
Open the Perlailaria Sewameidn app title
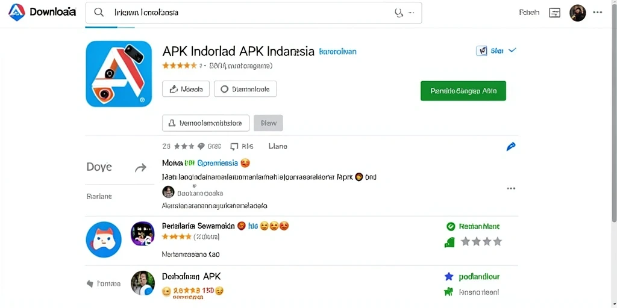point(198,226)
